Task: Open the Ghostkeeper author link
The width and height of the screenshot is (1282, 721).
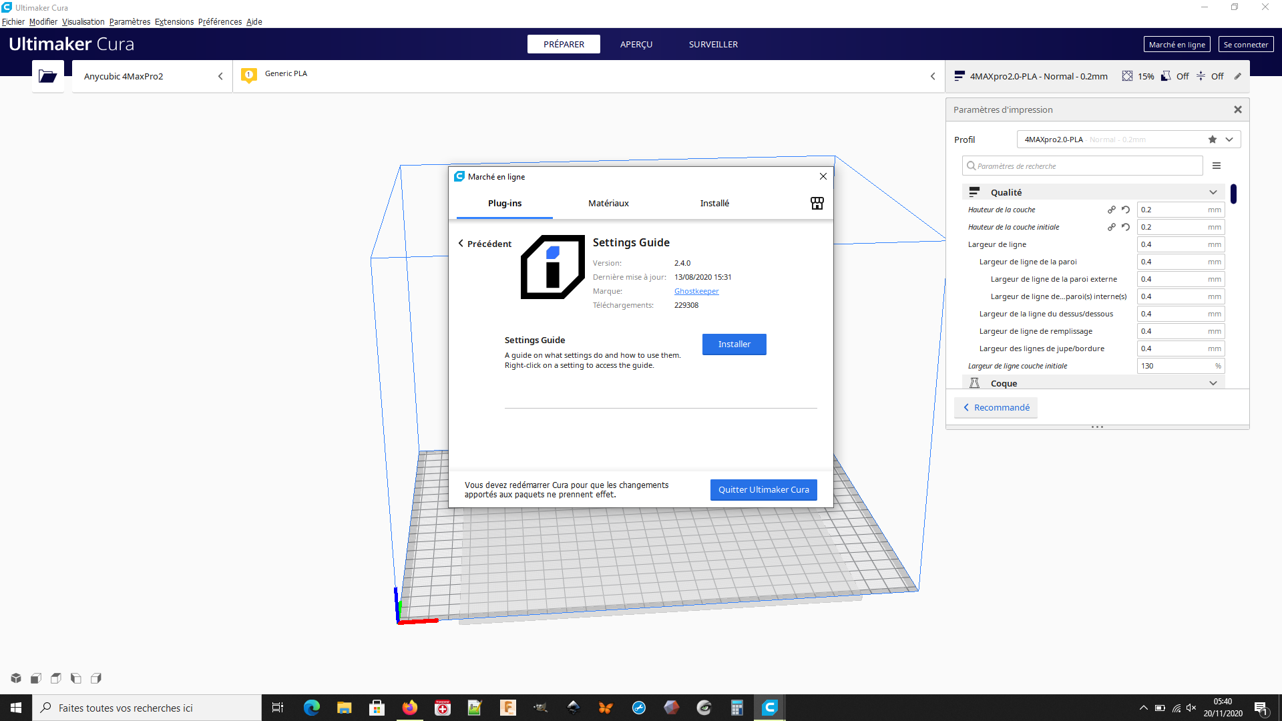Action: pos(696,291)
